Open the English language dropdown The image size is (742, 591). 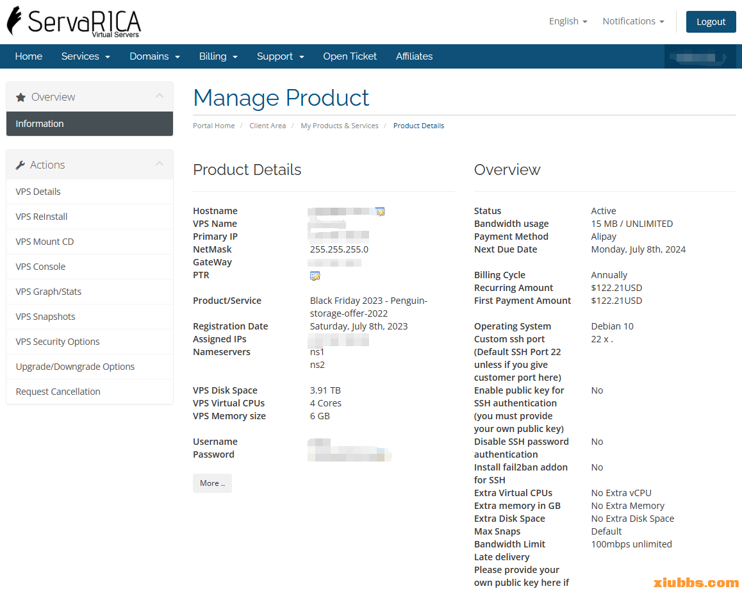tap(568, 21)
